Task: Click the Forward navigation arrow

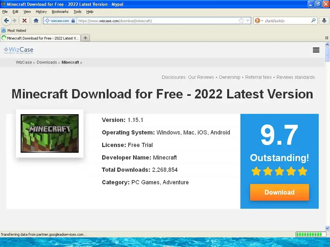Action: tap(14, 21)
